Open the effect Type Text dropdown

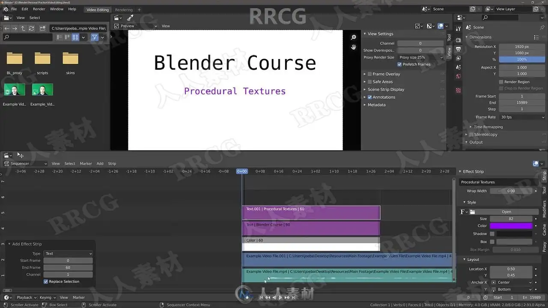coord(68,254)
